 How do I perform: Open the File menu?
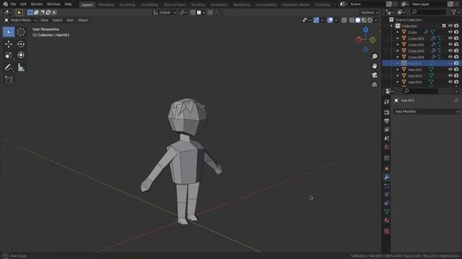pos(13,4)
